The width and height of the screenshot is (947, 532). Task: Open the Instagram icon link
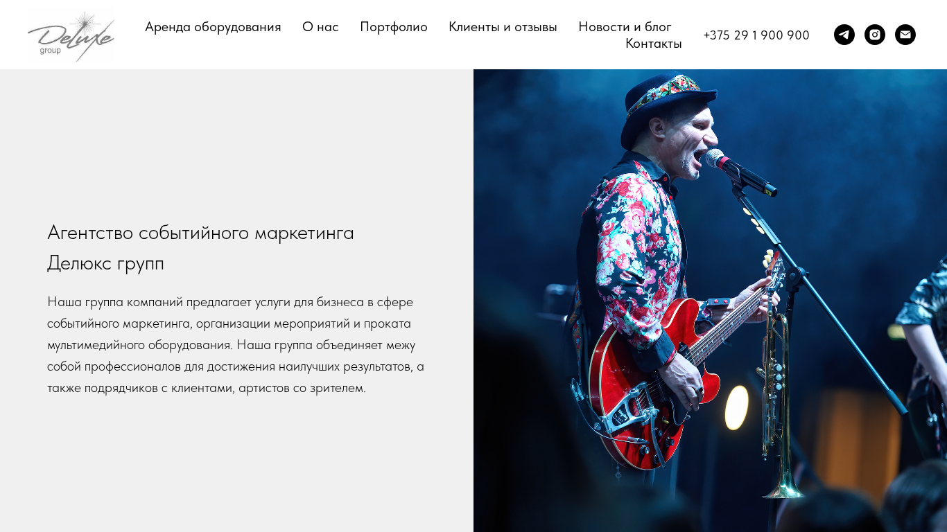(x=875, y=35)
